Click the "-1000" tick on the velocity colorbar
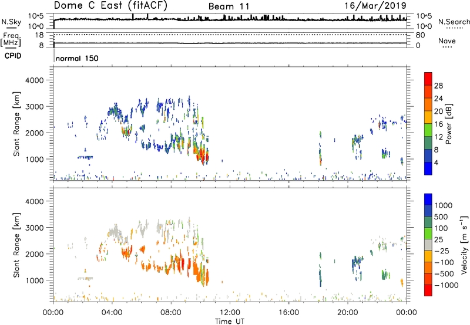The height and width of the screenshot is (325, 470). [x=446, y=285]
